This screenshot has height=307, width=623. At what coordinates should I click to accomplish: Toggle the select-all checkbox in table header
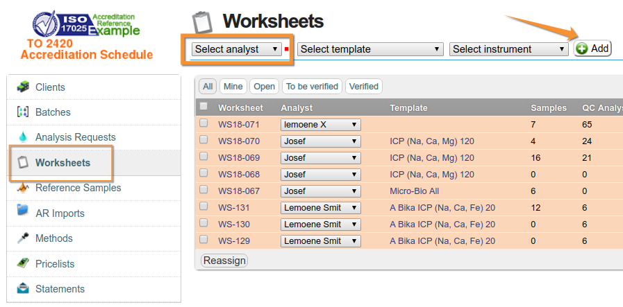pyautogui.click(x=203, y=107)
